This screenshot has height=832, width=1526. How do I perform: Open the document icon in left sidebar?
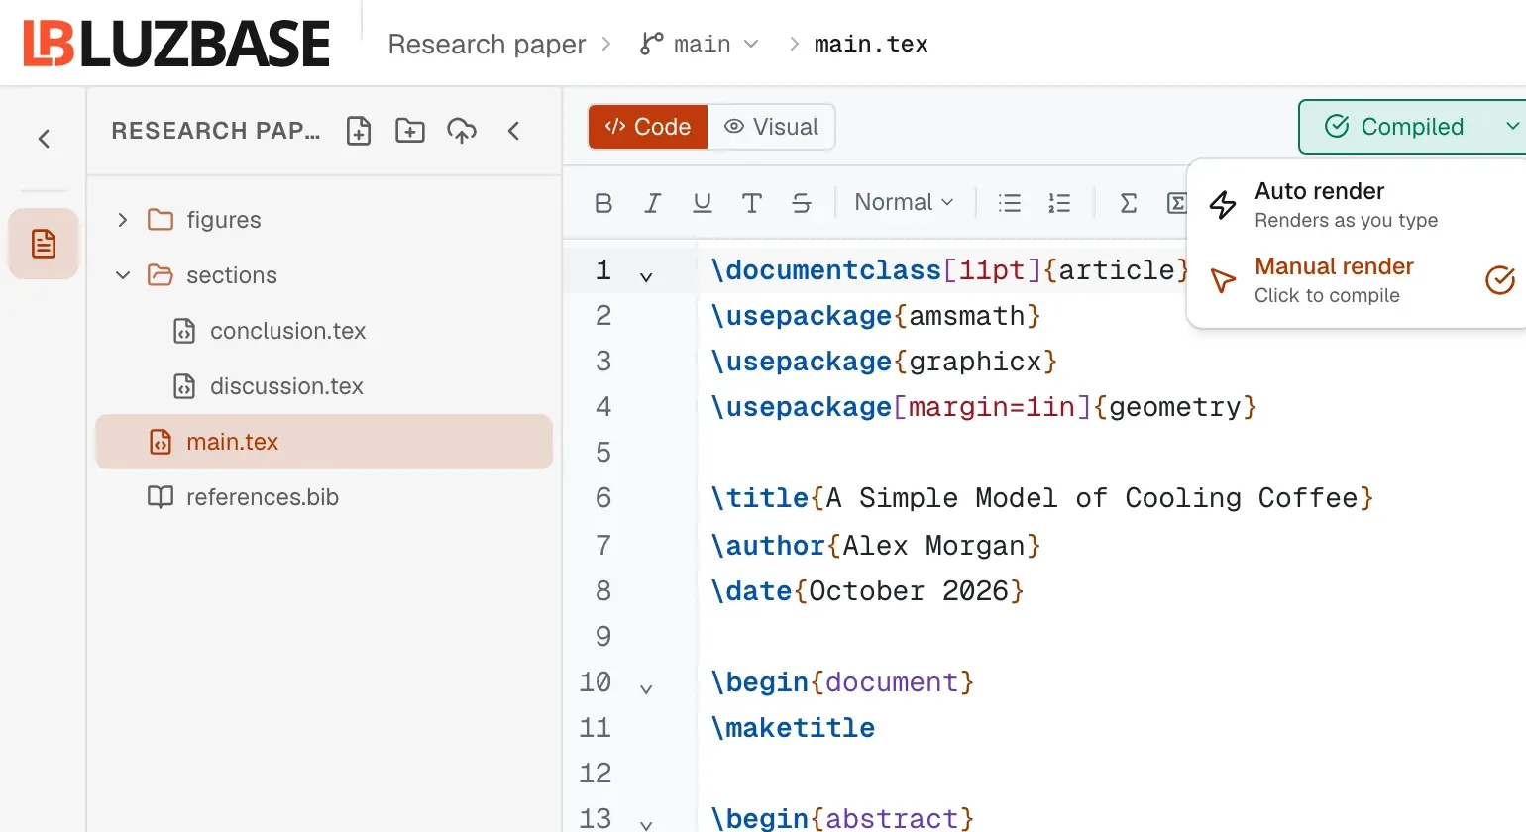coord(44,244)
